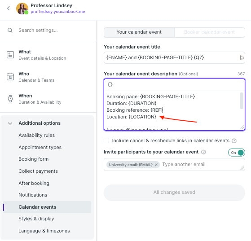Viewport: 251px width, 241px height.
Task: Click the description box scrollbar
Action: point(242,101)
